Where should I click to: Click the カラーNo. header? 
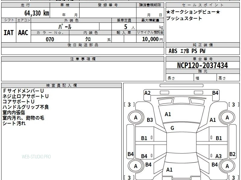click(x=50, y=33)
